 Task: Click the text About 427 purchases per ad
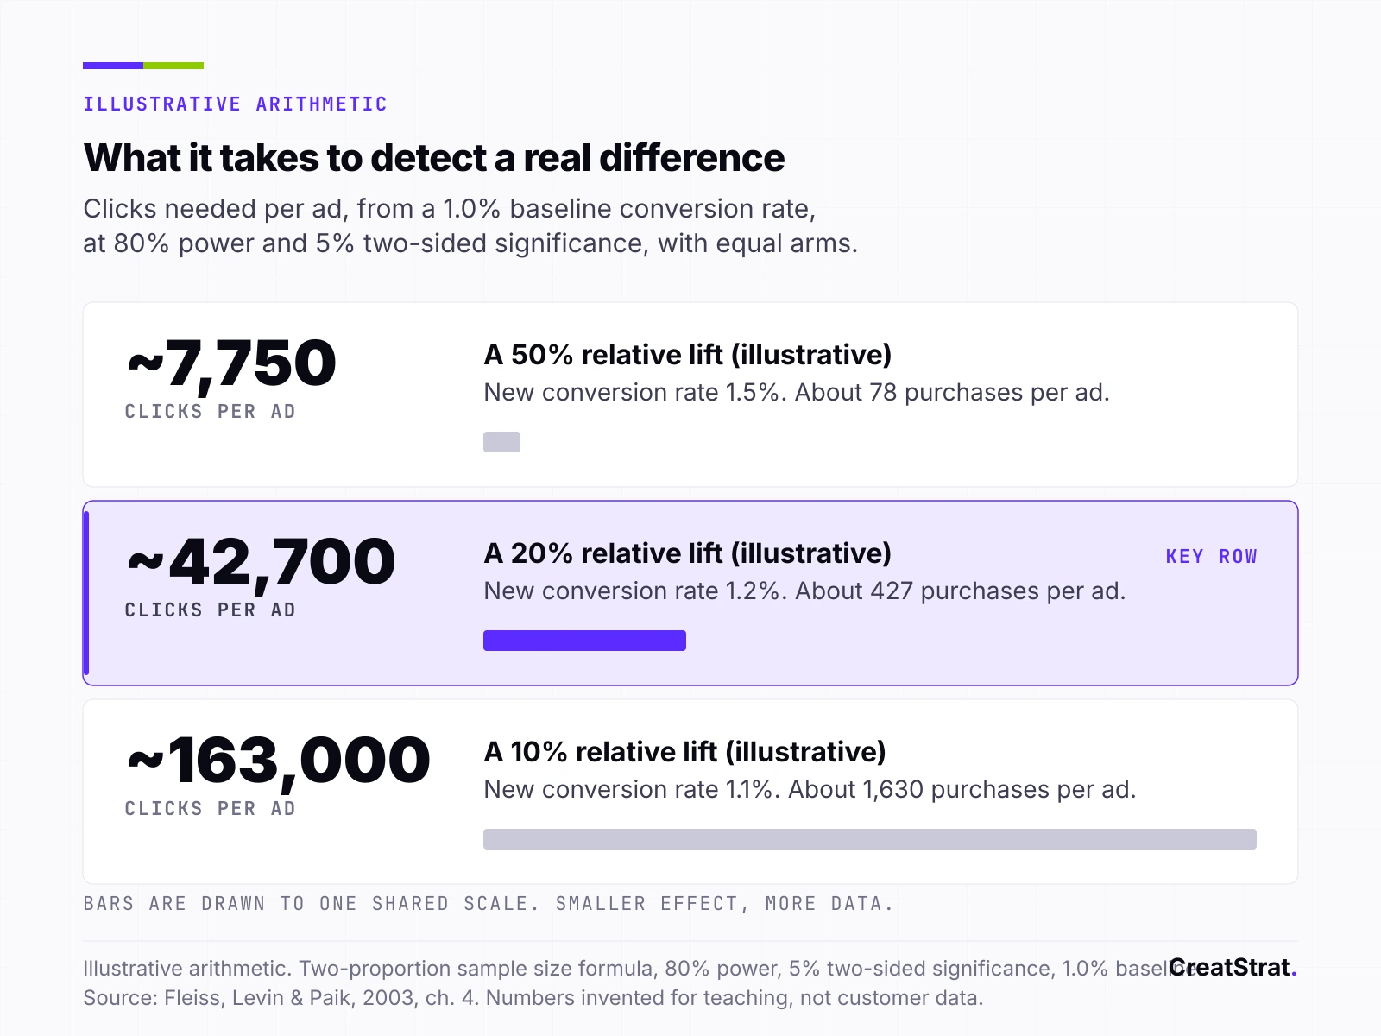[961, 591]
